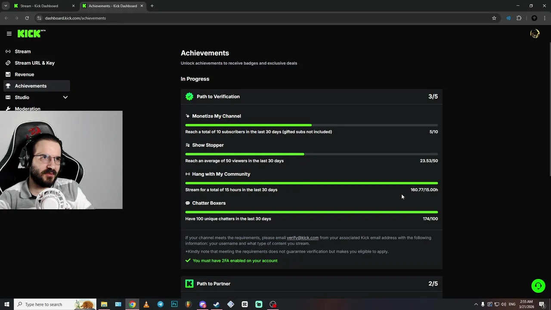Click the Path to Partner Kick icon
The height and width of the screenshot is (310, 551).
[x=189, y=283]
